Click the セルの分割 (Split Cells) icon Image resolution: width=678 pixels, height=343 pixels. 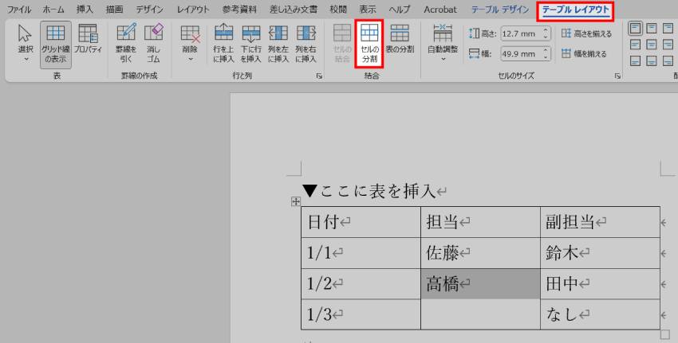(x=369, y=43)
